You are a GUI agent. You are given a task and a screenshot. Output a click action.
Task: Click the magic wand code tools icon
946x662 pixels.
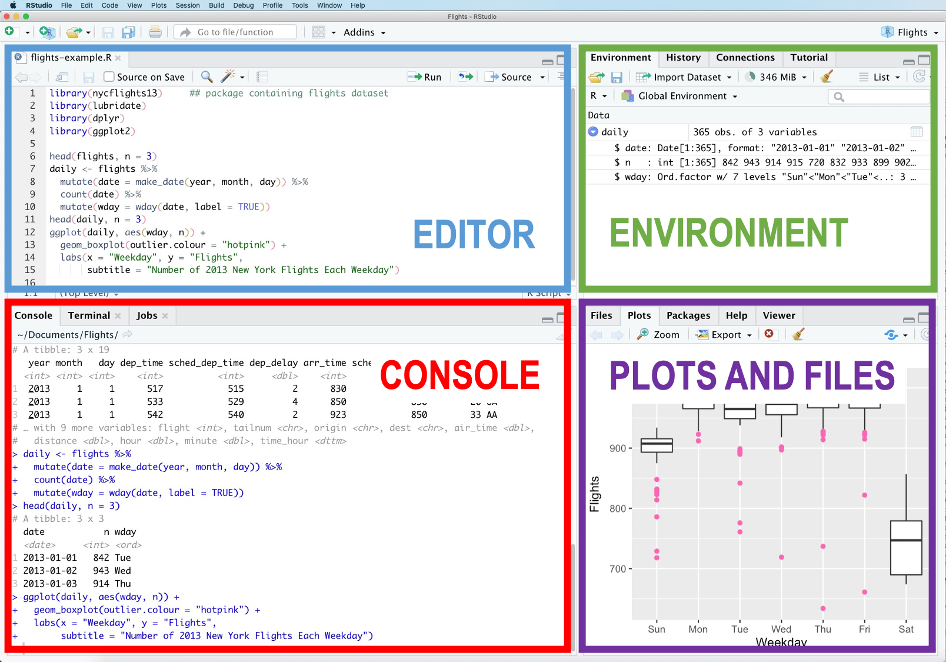point(228,76)
